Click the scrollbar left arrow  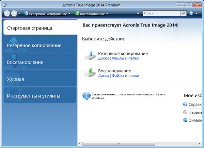point(80,144)
